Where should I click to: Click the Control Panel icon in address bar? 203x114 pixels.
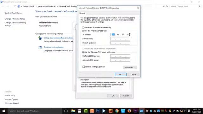18,6
